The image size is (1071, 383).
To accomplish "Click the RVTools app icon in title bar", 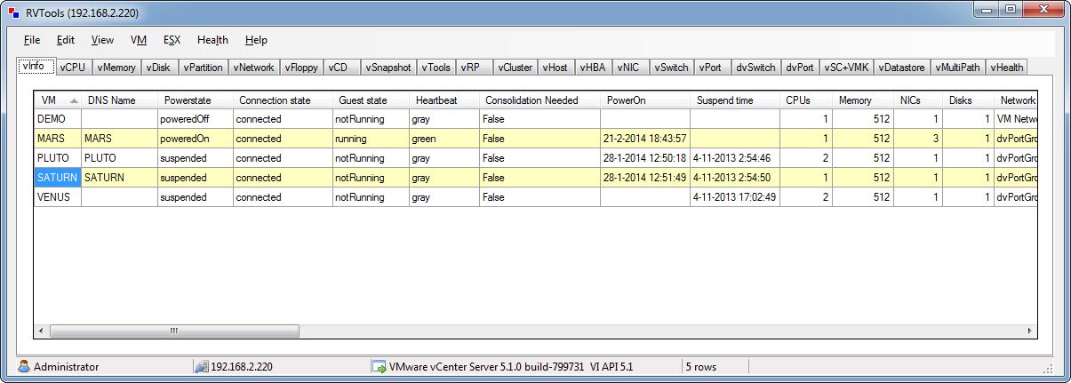I will coord(12,12).
